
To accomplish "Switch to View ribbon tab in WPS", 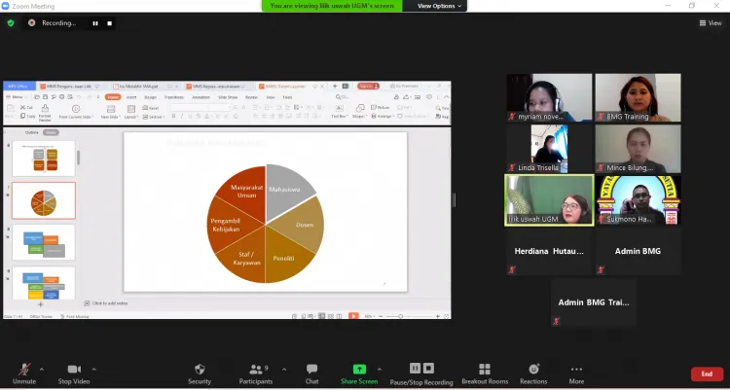I will pyautogui.click(x=271, y=97).
